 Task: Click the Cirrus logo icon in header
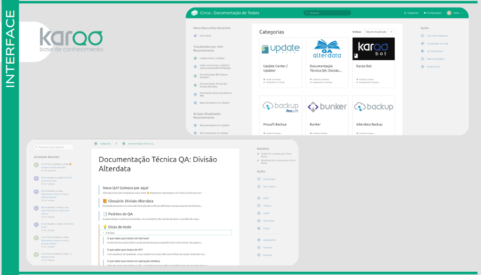[194, 13]
